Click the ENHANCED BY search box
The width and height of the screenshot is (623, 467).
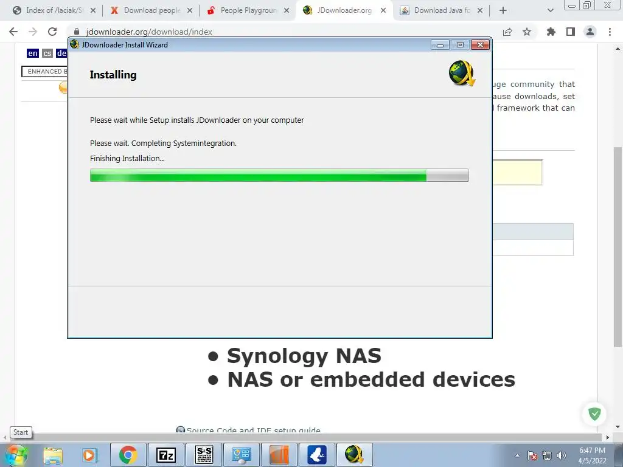pos(44,72)
